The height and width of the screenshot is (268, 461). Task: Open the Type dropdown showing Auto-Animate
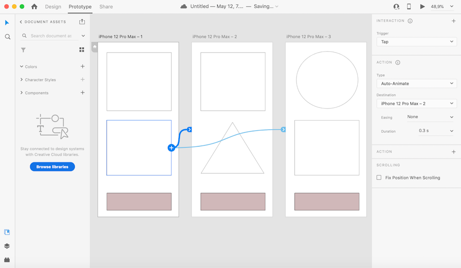pyautogui.click(x=416, y=83)
